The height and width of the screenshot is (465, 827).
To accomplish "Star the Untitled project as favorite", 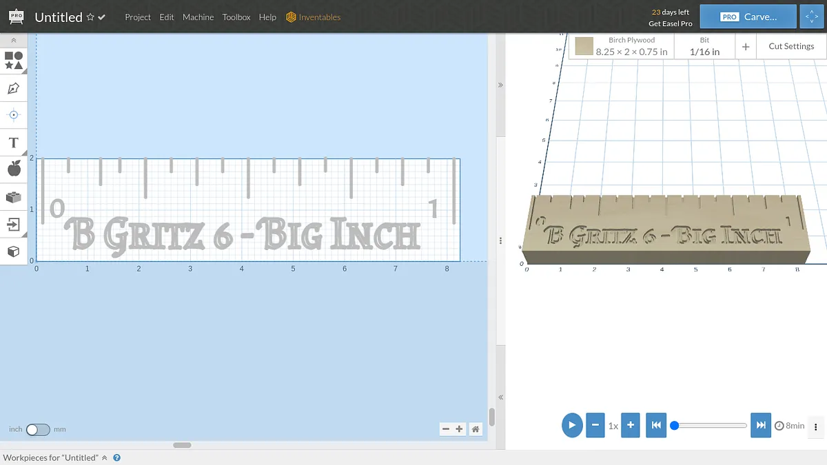I will [x=90, y=17].
